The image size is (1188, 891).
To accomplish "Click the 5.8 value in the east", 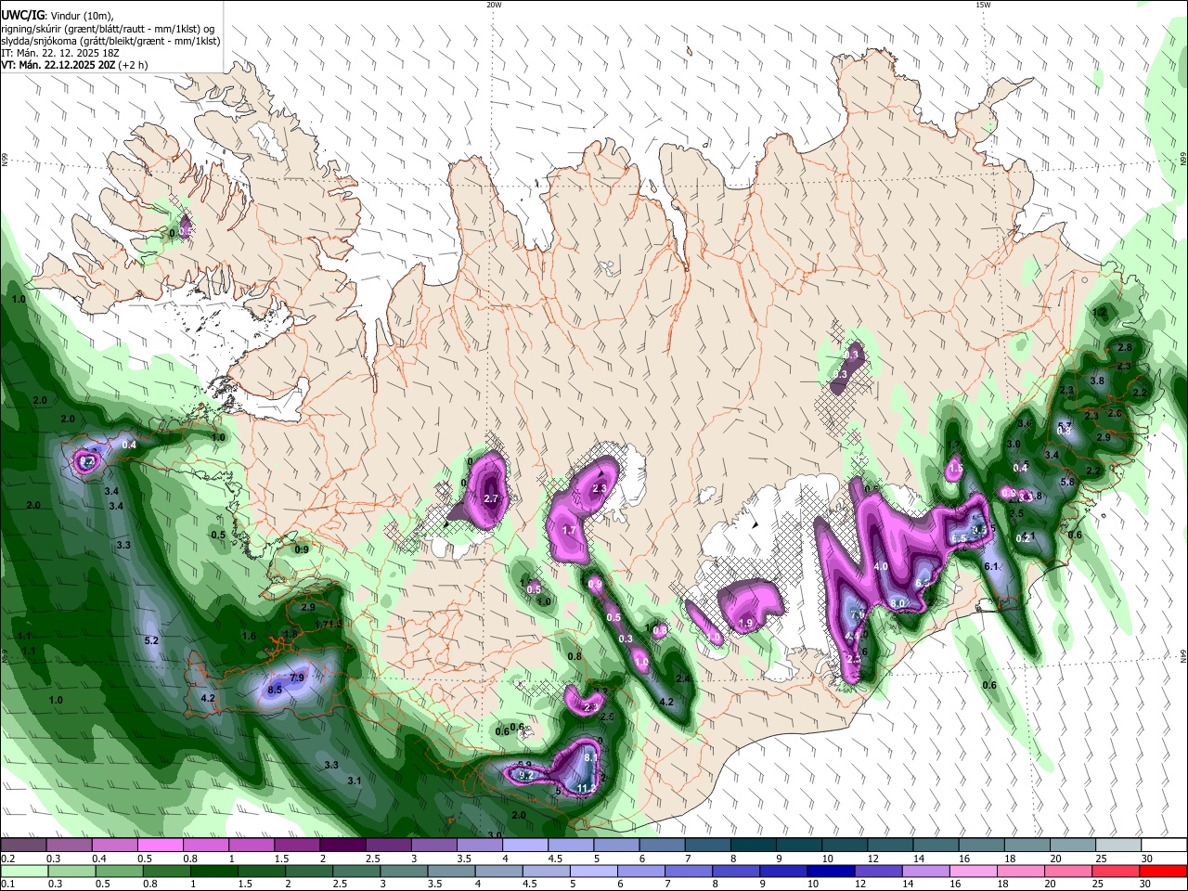I will [x=1066, y=482].
